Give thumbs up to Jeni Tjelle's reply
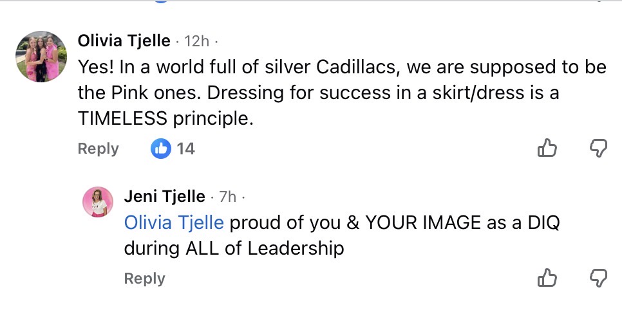The image size is (622, 310). (x=547, y=278)
